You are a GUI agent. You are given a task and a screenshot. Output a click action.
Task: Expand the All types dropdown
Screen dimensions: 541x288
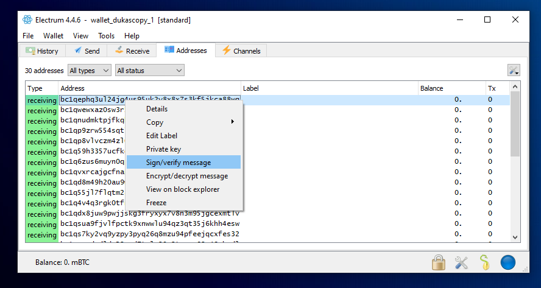click(x=90, y=71)
